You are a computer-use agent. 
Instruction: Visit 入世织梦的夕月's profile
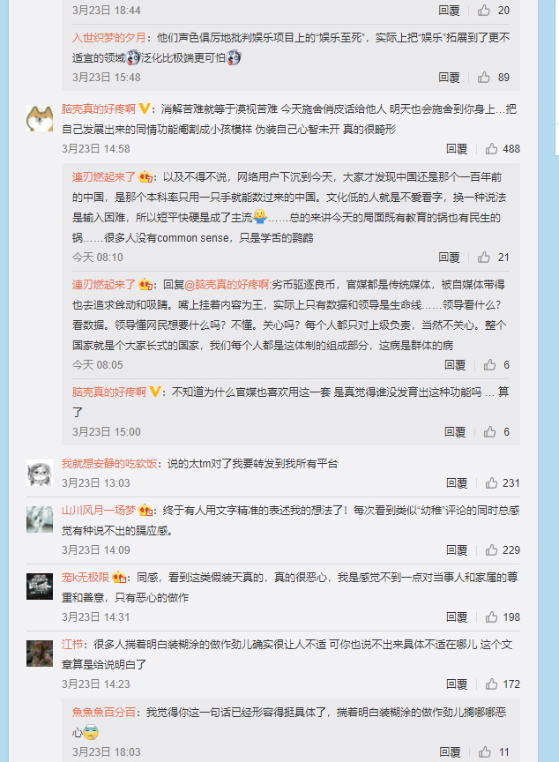108,37
